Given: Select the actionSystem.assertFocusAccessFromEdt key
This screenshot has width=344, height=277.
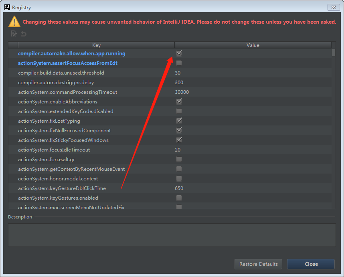Looking at the screenshot, I should 68,63.
